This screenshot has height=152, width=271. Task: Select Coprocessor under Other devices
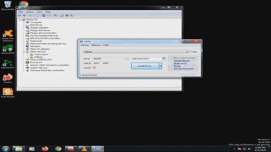[x=41, y=54]
